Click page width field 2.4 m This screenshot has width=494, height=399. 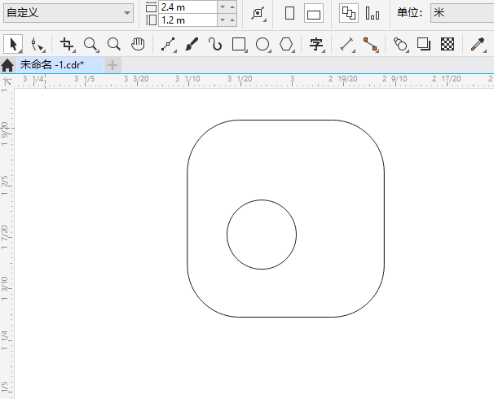point(187,7)
